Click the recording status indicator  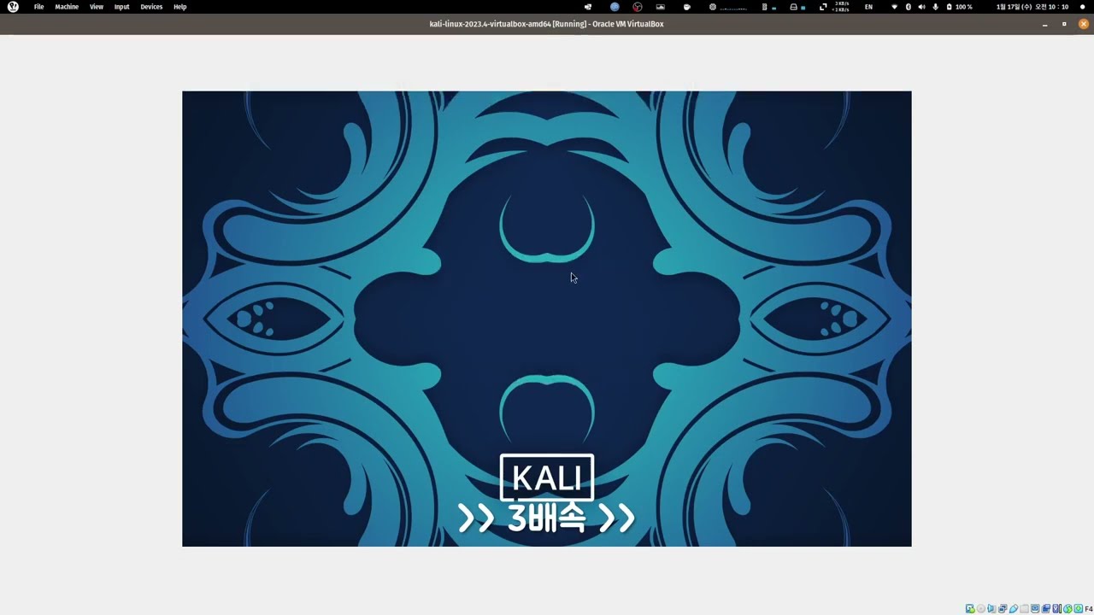tap(1046, 609)
